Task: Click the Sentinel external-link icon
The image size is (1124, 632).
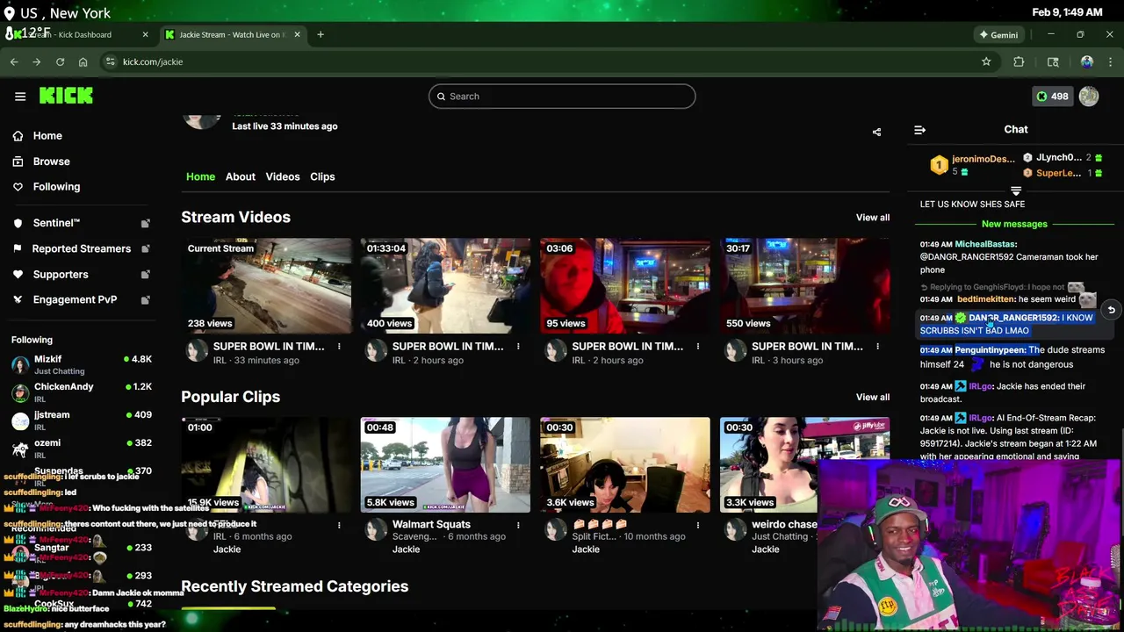Action: pos(146,224)
